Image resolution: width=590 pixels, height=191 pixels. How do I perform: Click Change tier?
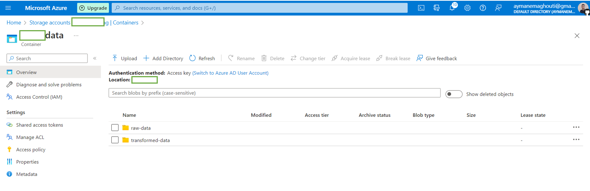[308, 58]
